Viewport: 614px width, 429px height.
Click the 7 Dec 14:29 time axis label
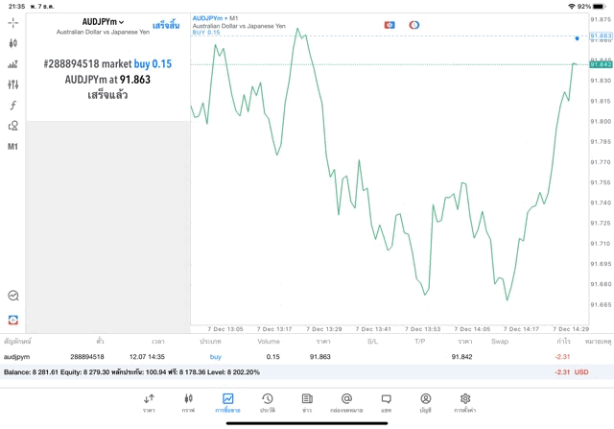point(571,329)
